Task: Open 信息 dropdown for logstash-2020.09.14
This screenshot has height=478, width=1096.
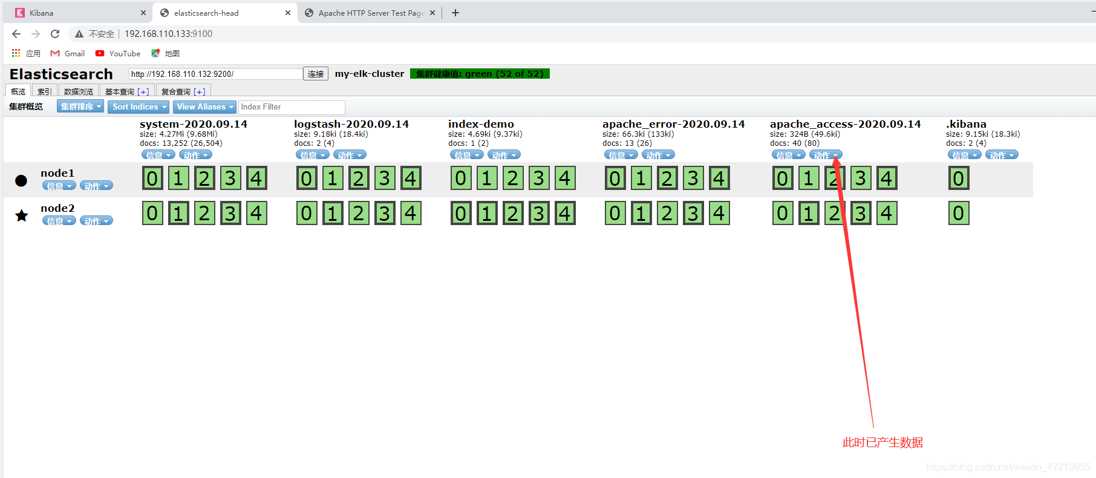Action: 313,155
